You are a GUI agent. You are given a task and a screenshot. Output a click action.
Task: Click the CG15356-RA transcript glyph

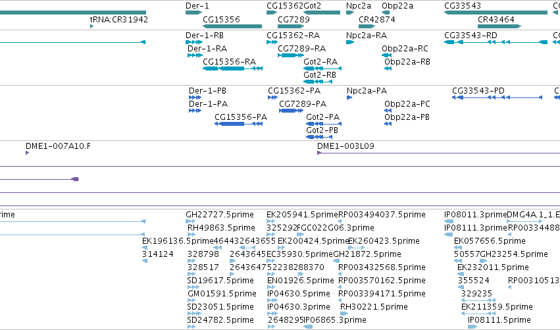coord(232,69)
